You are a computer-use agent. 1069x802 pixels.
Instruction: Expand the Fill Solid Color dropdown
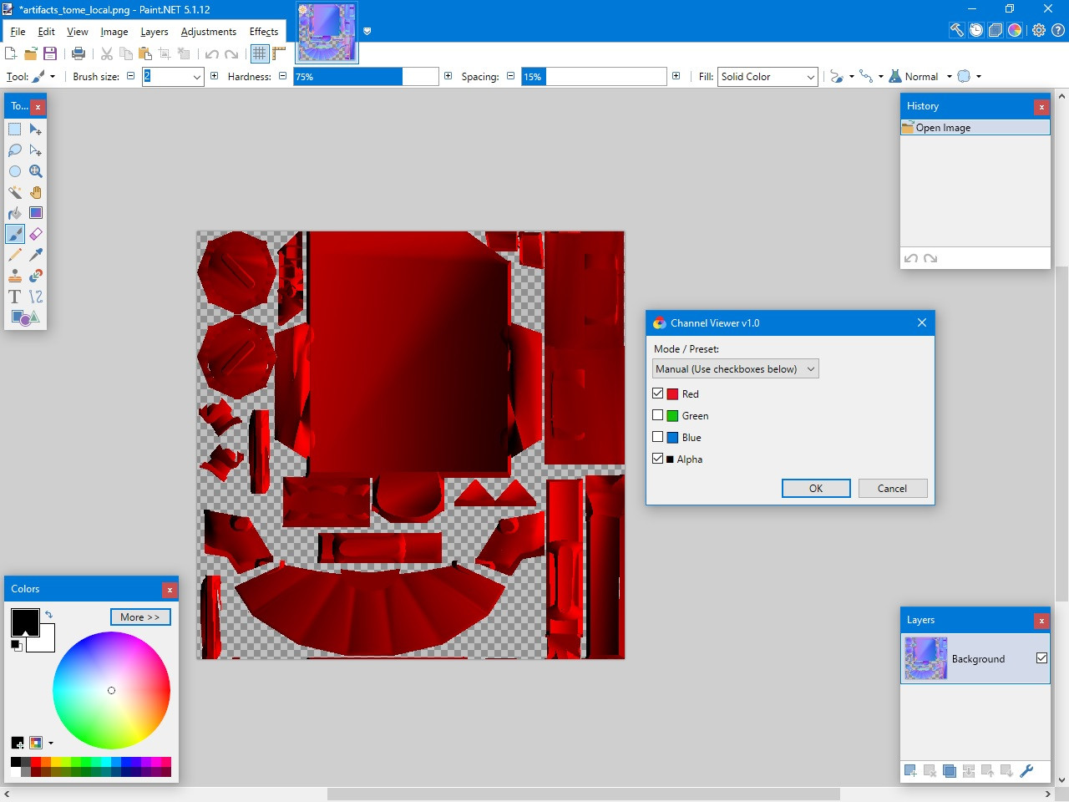pyautogui.click(x=768, y=77)
